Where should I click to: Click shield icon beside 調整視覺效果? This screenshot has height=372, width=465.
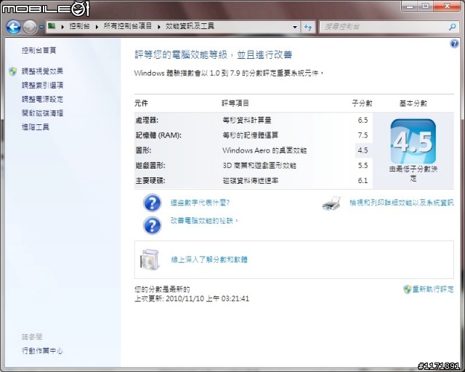13,71
